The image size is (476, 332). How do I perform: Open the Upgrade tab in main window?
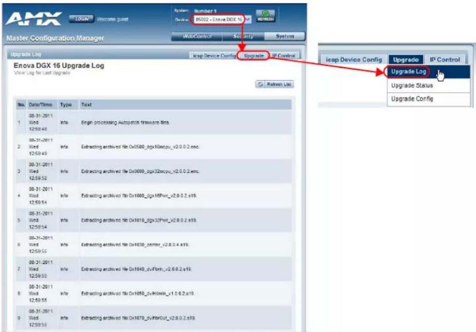[254, 56]
